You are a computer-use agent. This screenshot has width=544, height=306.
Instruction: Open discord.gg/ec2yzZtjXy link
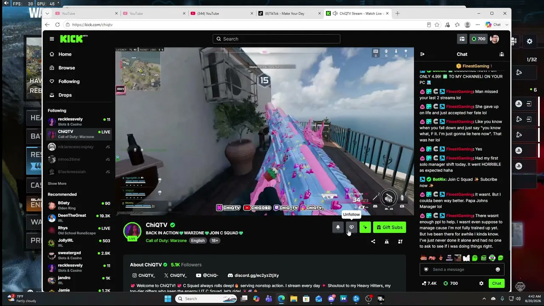(253, 275)
